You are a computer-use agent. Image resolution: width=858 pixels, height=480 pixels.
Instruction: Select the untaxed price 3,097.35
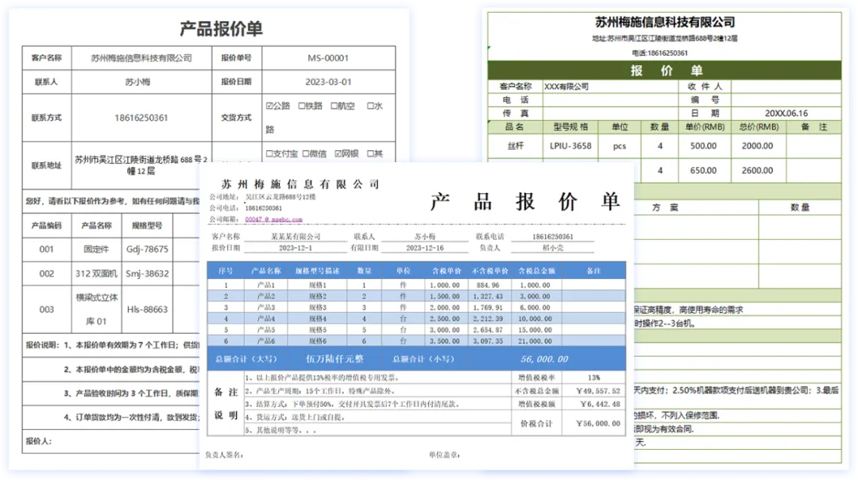pyautogui.click(x=488, y=341)
